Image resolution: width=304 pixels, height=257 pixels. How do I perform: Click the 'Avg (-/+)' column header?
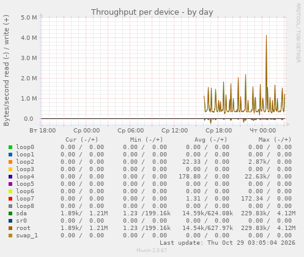point(210,140)
